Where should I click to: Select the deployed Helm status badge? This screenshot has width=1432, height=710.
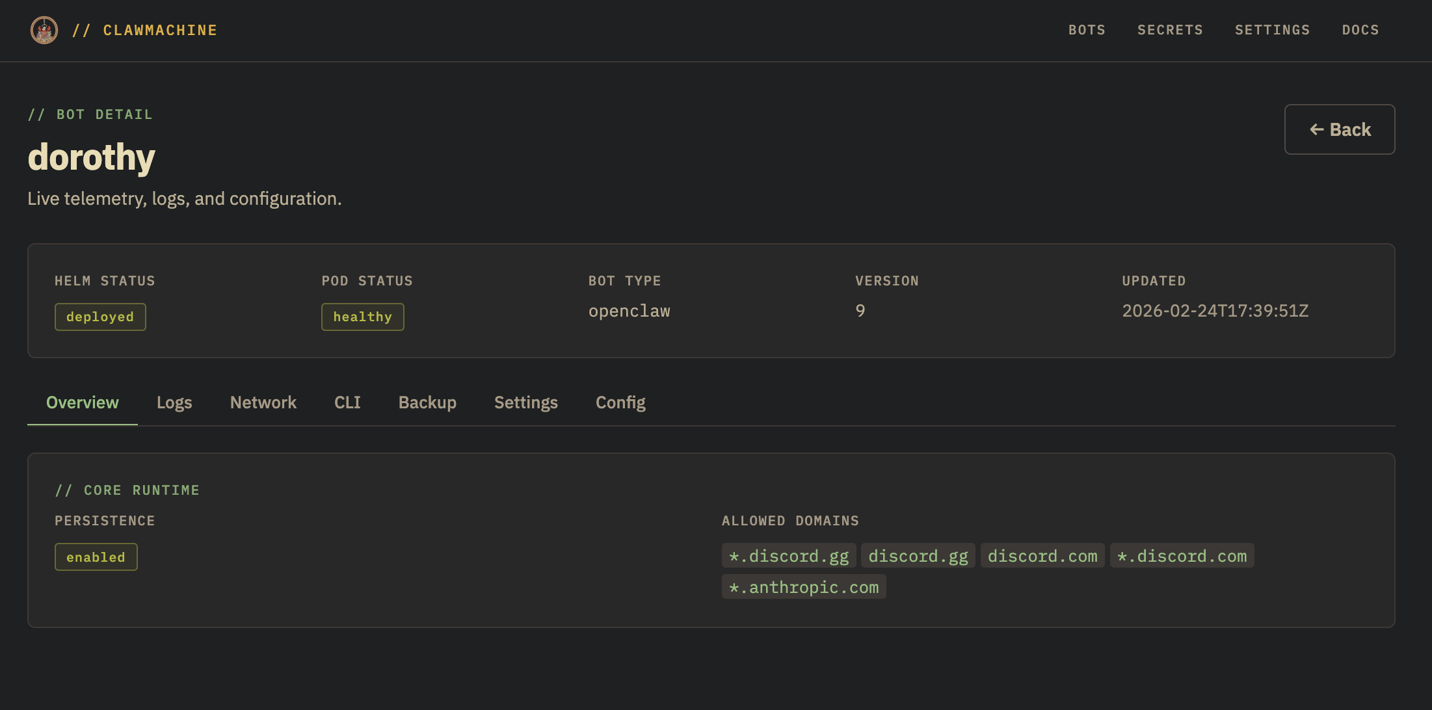coord(100,317)
